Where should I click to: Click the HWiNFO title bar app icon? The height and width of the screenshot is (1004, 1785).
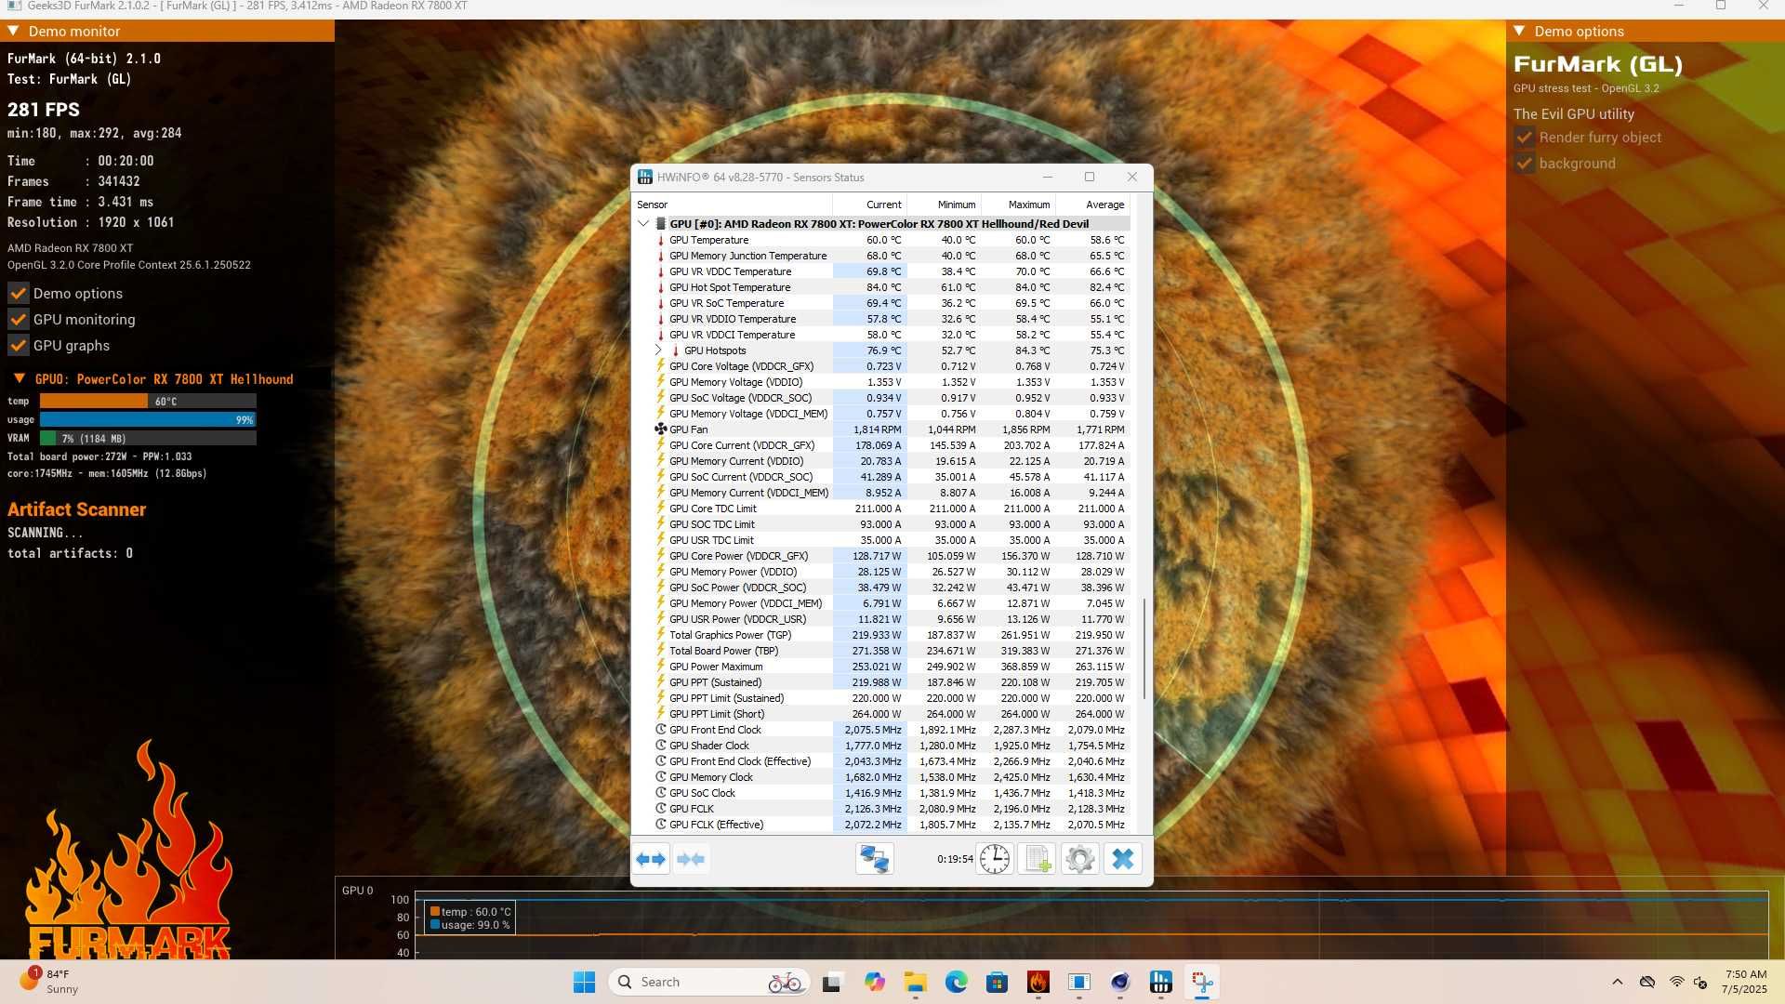tap(645, 177)
